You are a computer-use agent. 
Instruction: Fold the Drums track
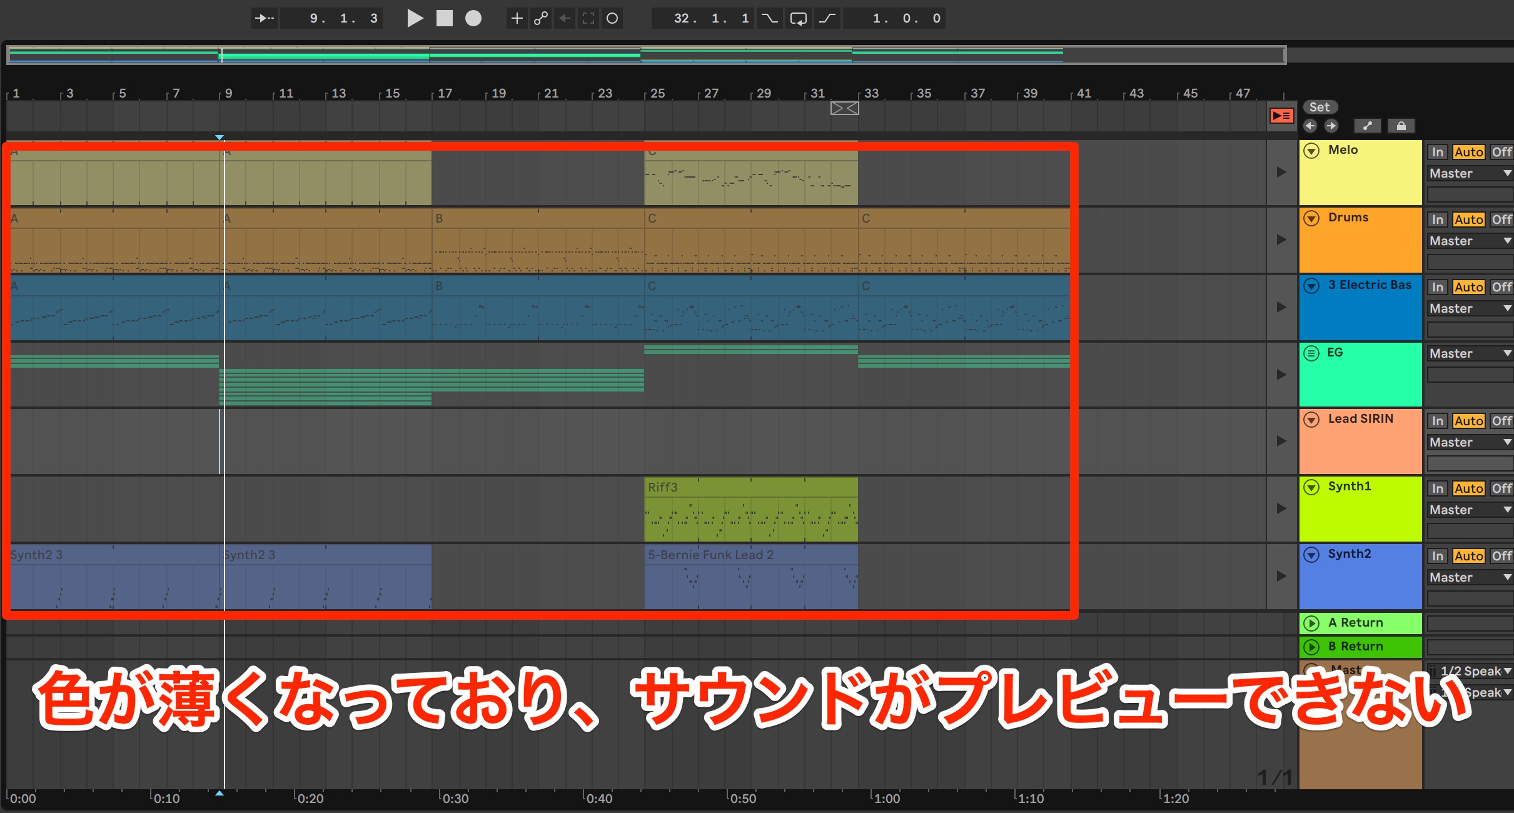tap(1312, 218)
